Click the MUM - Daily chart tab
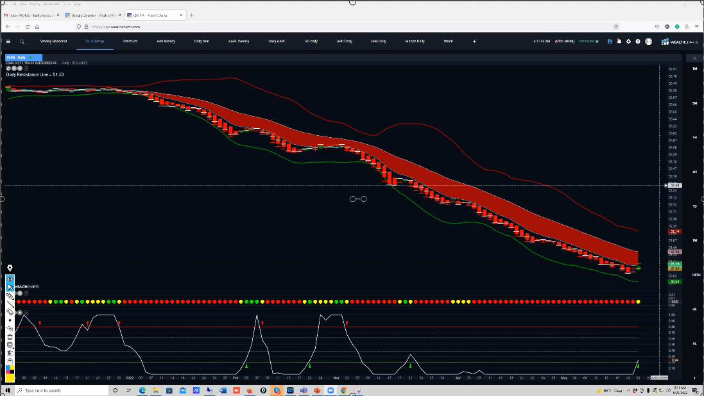 pos(23,58)
